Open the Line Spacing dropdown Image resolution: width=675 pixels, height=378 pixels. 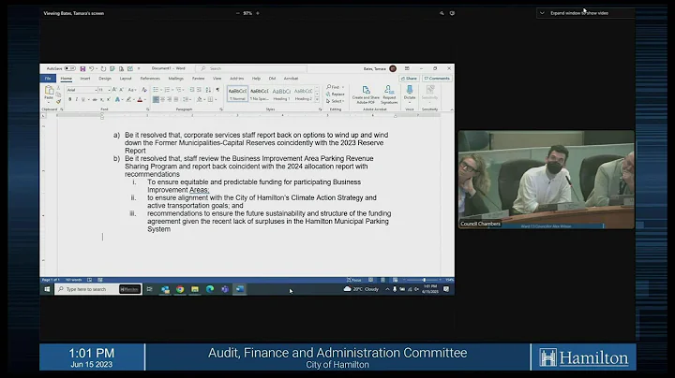[x=187, y=100]
